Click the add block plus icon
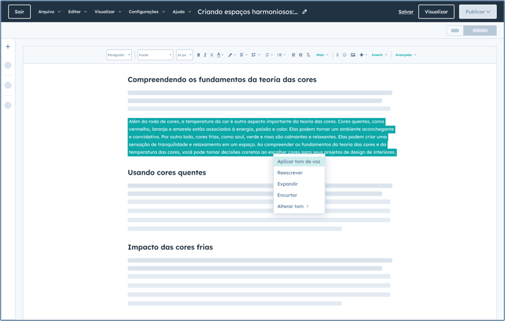Image resolution: width=505 pixels, height=321 pixels. coord(7,47)
